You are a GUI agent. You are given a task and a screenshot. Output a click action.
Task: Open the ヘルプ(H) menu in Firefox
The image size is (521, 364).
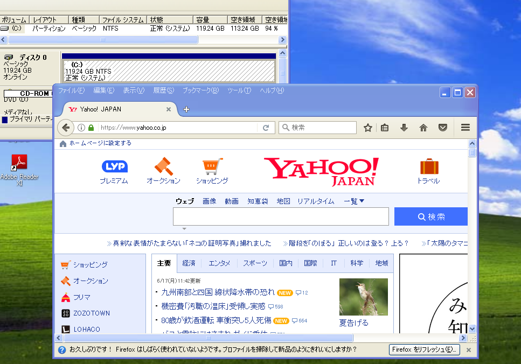point(272,90)
